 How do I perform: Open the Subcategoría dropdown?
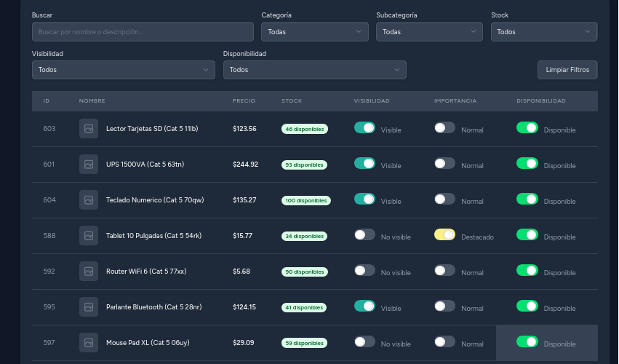coord(429,31)
